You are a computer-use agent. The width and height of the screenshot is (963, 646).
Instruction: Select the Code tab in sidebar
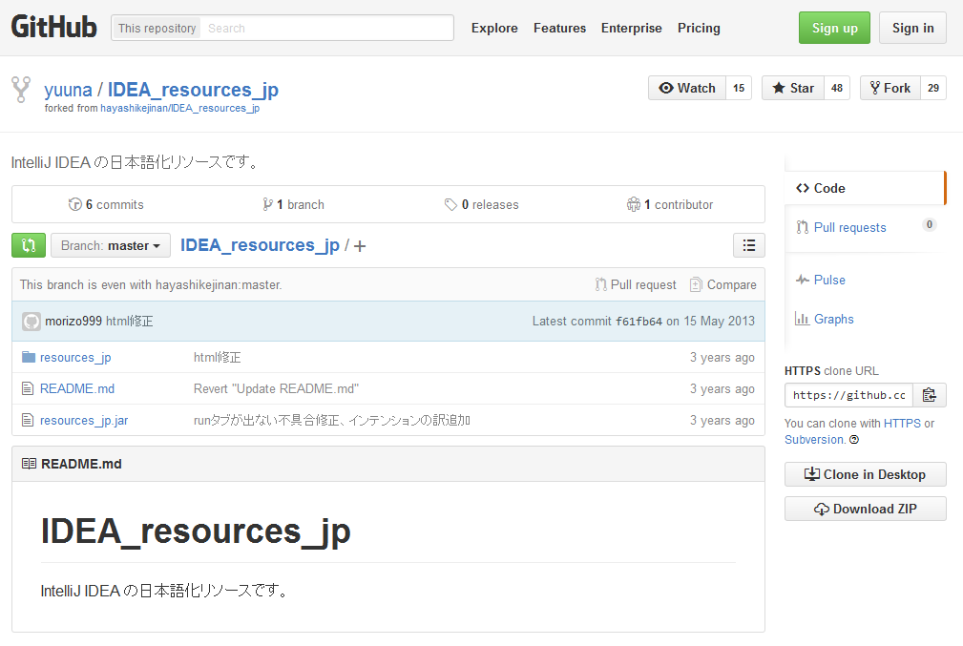[x=865, y=189]
